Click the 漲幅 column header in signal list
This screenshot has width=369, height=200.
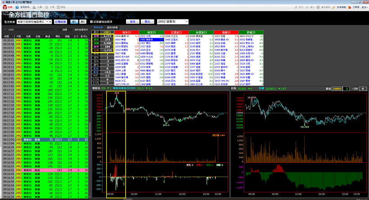(67, 36)
